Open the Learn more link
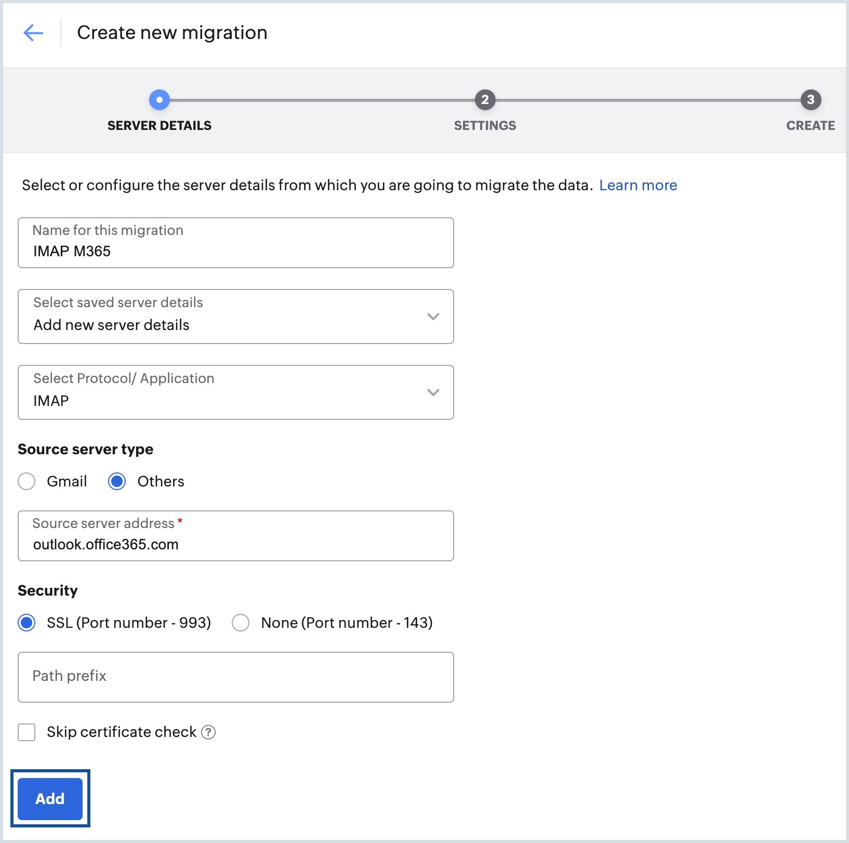 tap(638, 185)
